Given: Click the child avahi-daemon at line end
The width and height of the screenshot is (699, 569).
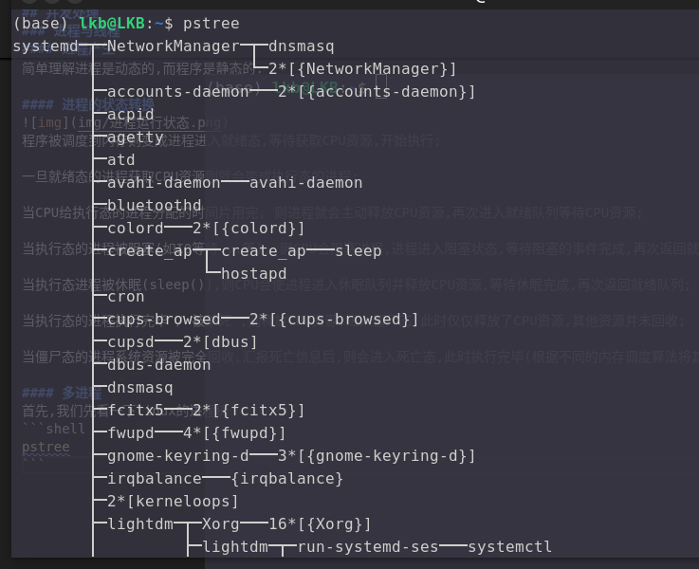Looking at the screenshot, I should (305, 183).
